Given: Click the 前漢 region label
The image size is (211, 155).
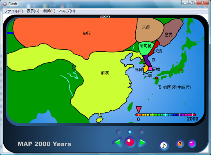Looking at the screenshot, I should (105, 73).
